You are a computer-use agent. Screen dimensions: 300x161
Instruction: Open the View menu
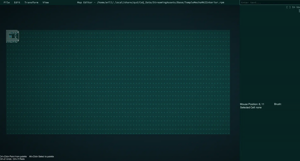pos(45,2)
